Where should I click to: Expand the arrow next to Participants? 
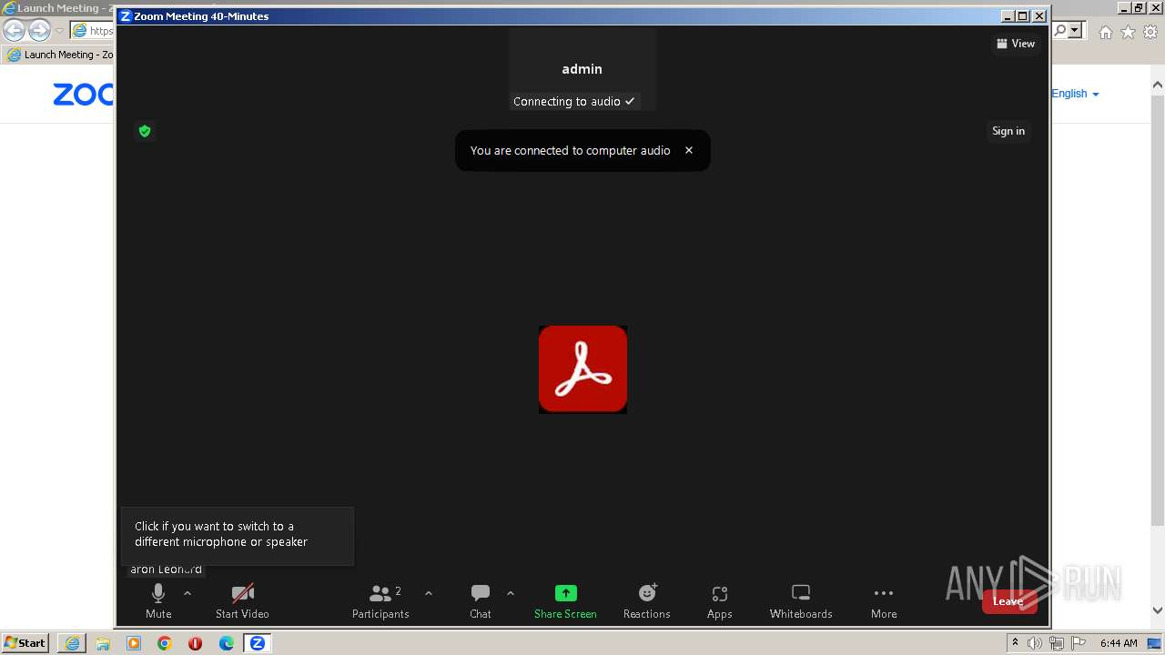(x=429, y=593)
